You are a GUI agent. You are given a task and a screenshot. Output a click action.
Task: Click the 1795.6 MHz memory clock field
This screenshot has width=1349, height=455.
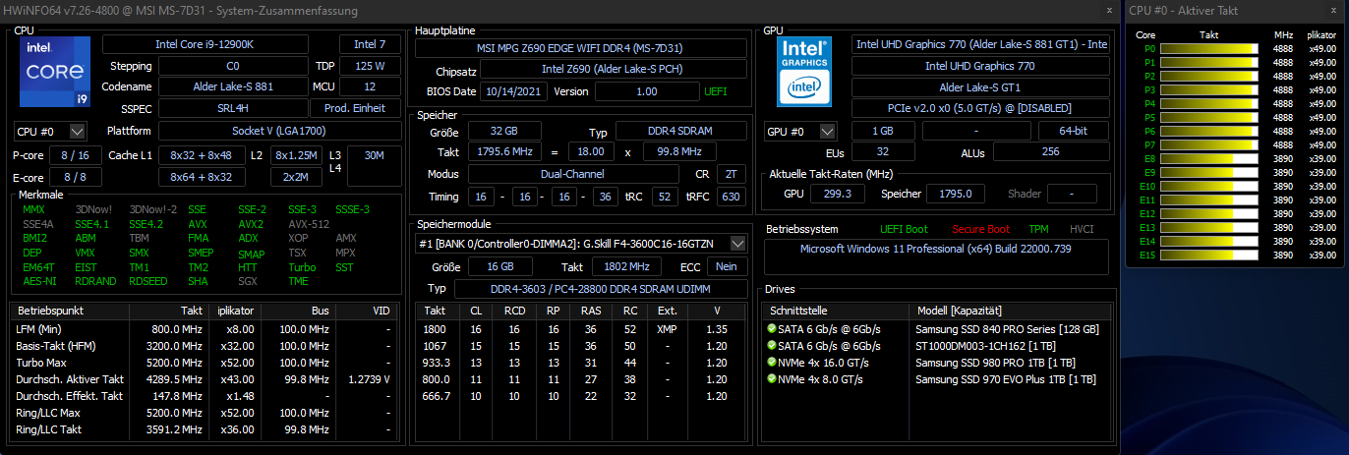(504, 152)
